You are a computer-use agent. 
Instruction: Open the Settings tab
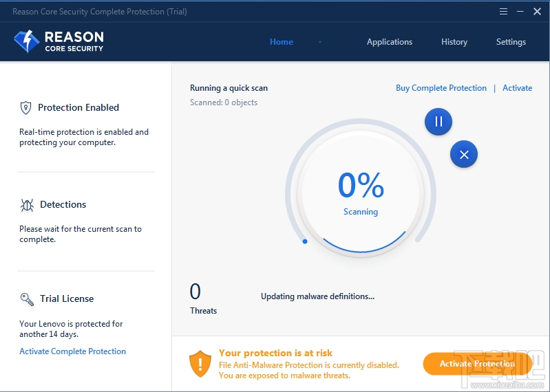(511, 42)
